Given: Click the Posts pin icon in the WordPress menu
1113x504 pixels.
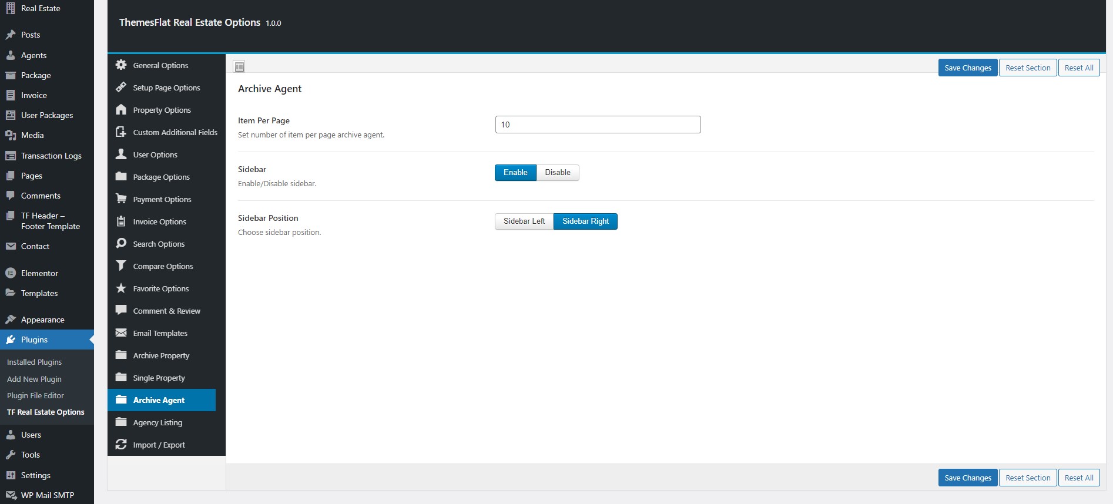Looking at the screenshot, I should tap(11, 35).
